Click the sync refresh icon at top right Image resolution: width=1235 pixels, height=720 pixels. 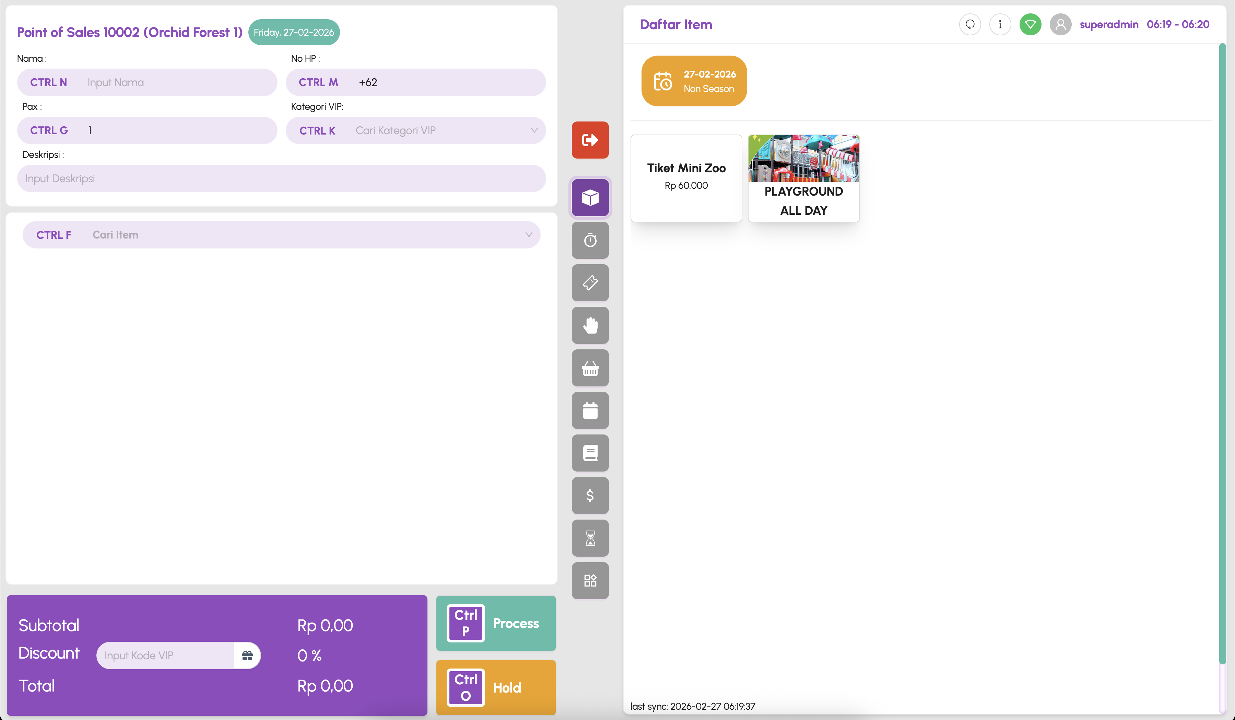(x=969, y=24)
